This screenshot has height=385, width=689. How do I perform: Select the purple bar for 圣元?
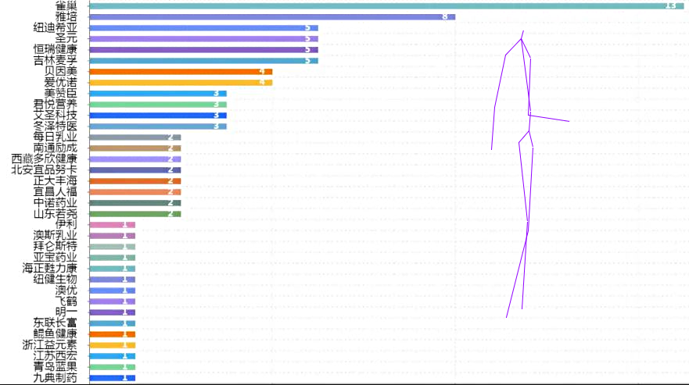click(203, 39)
